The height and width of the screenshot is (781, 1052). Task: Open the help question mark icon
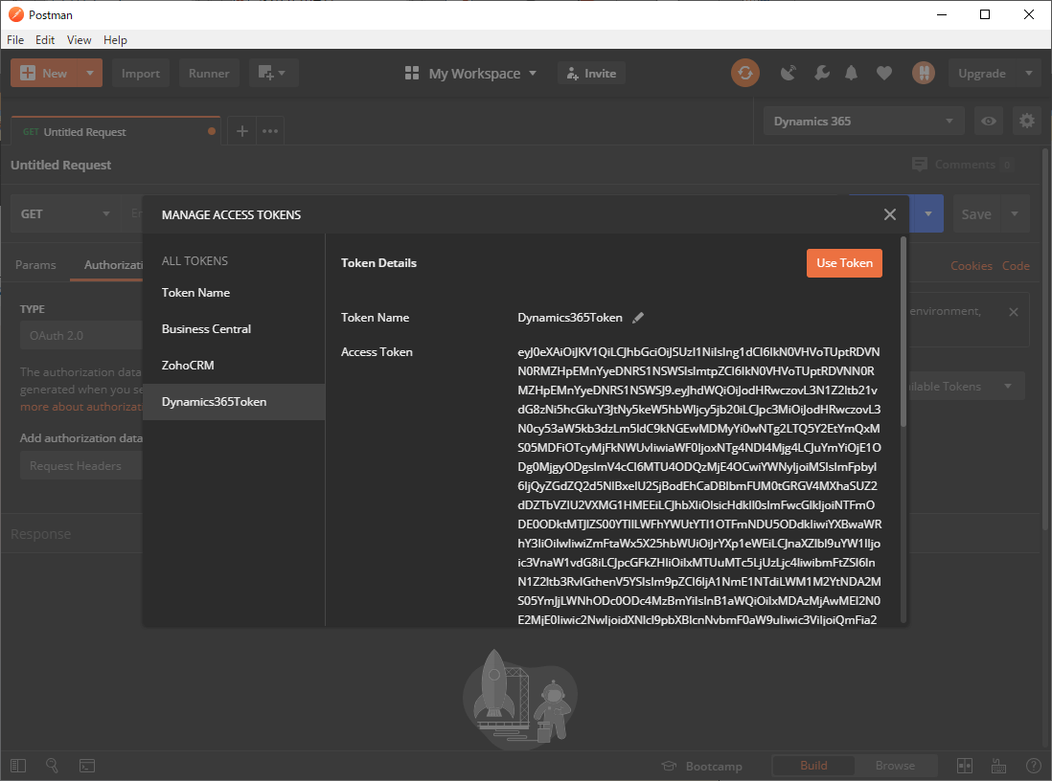tap(1033, 766)
